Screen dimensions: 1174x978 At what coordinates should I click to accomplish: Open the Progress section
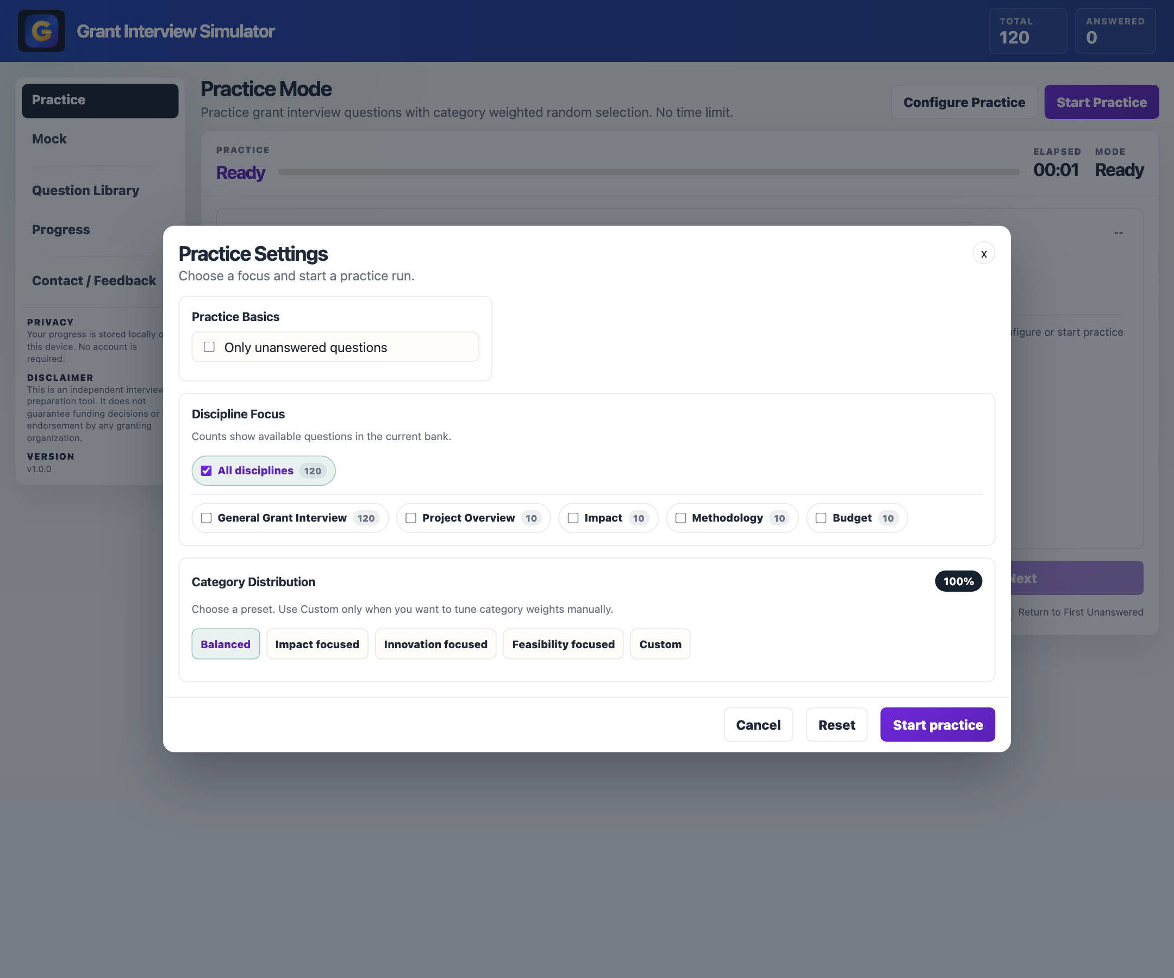pos(100,229)
